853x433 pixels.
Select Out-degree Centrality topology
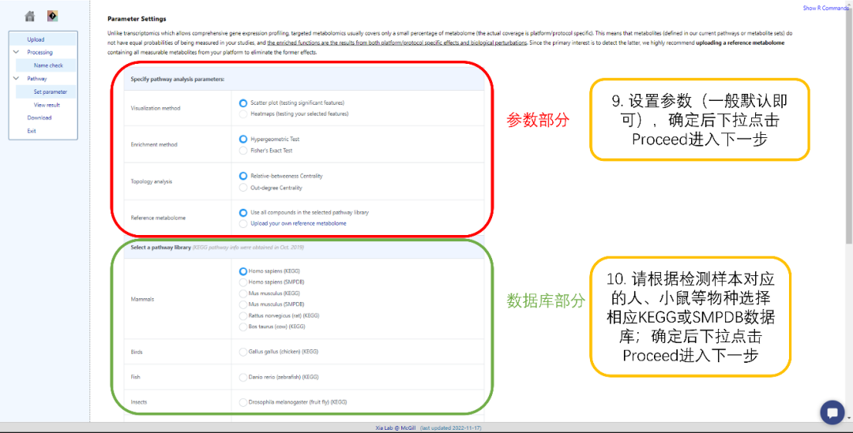pyautogui.click(x=243, y=188)
